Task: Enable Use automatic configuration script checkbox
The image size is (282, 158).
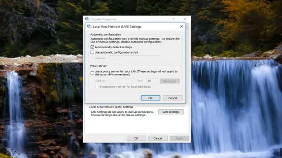Action: [92, 52]
